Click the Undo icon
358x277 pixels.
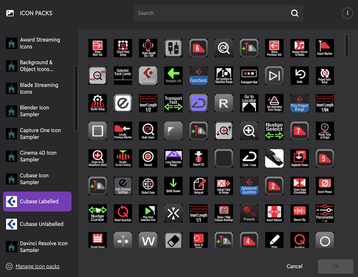[299, 75]
